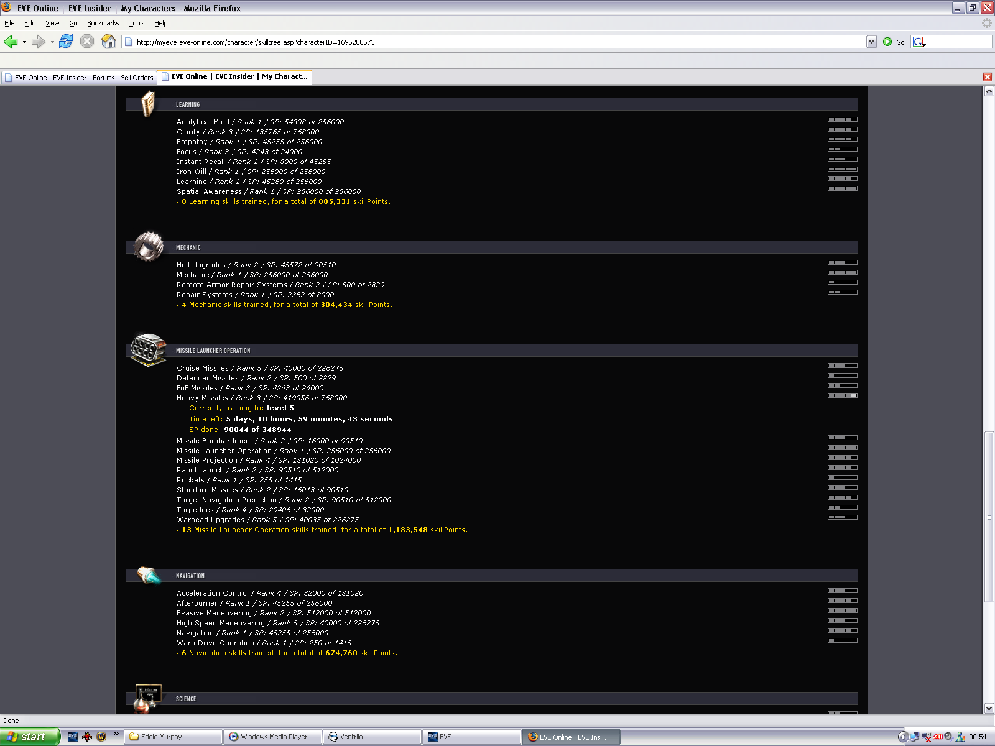Click the Navigation category thruster icon

[149, 575]
